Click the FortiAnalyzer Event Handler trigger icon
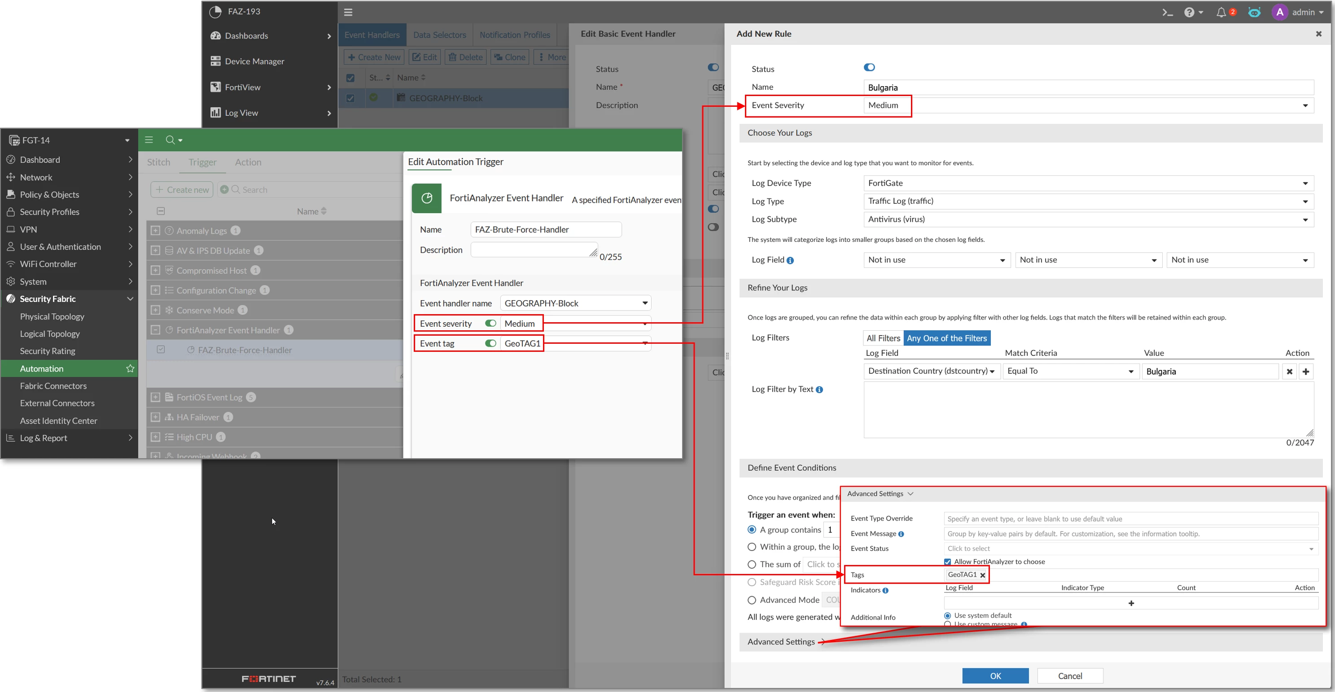The height and width of the screenshot is (692, 1335). pyautogui.click(x=426, y=198)
